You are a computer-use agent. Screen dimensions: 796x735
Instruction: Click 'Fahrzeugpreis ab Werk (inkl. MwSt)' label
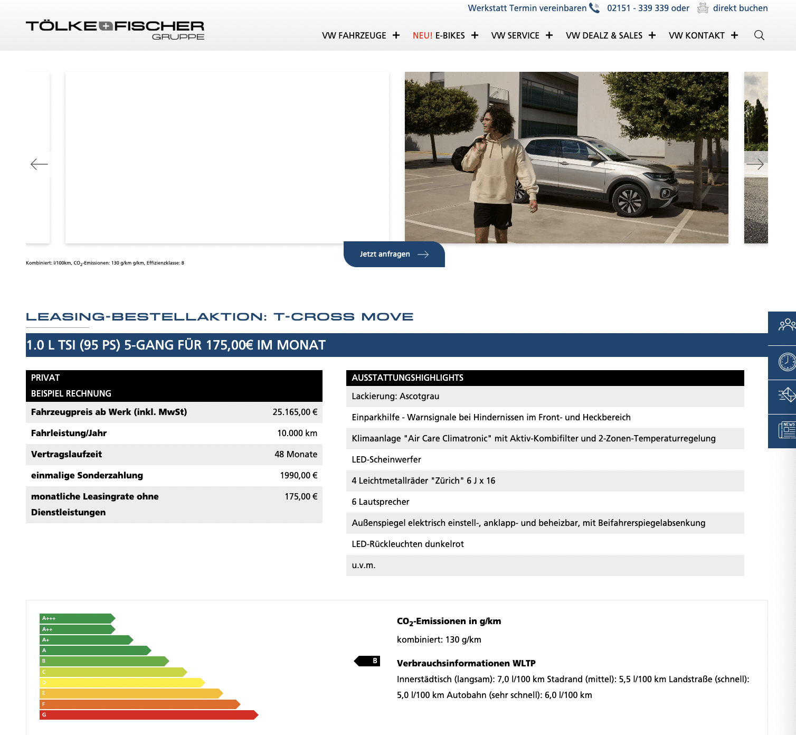coord(109,412)
